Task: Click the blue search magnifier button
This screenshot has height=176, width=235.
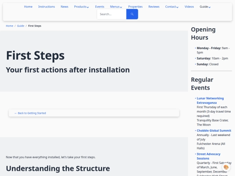Action: pyautogui.click(x=132, y=14)
